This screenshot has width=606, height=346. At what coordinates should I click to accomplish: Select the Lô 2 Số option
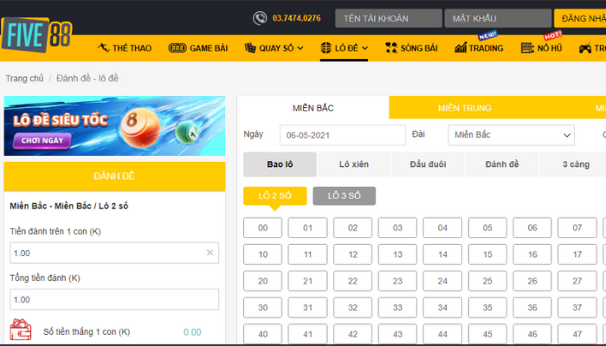tap(274, 196)
